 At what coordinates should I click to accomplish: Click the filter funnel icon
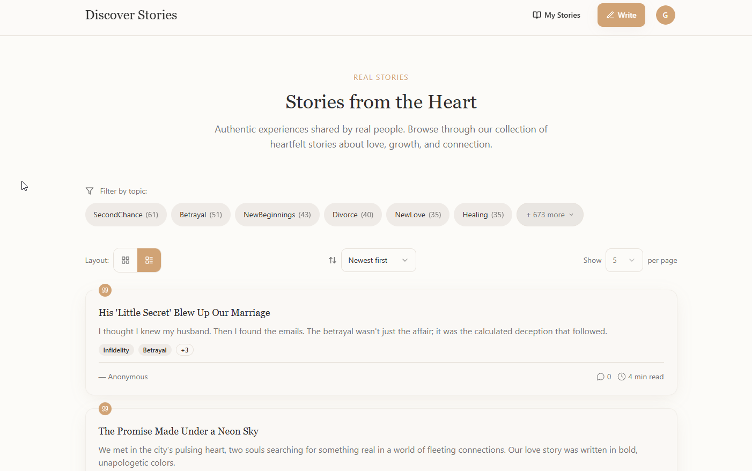click(90, 191)
